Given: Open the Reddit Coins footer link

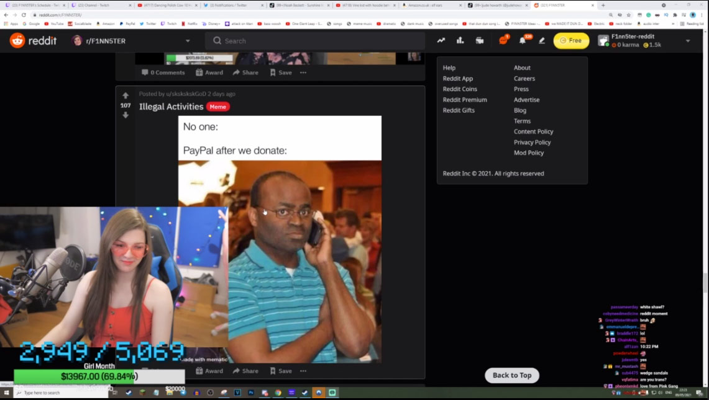Looking at the screenshot, I should pyautogui.click(x=460, y=89).
